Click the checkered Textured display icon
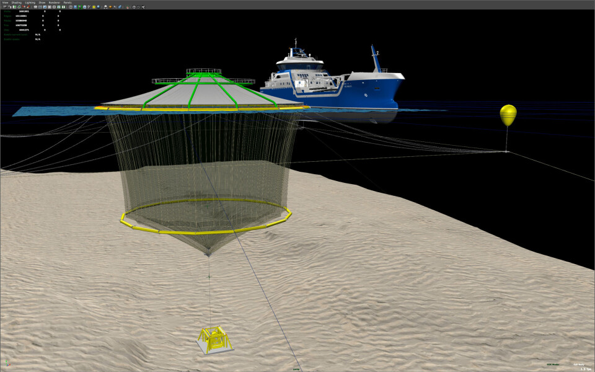Viewport: 595px width, 372px height. tap(89, 7)
